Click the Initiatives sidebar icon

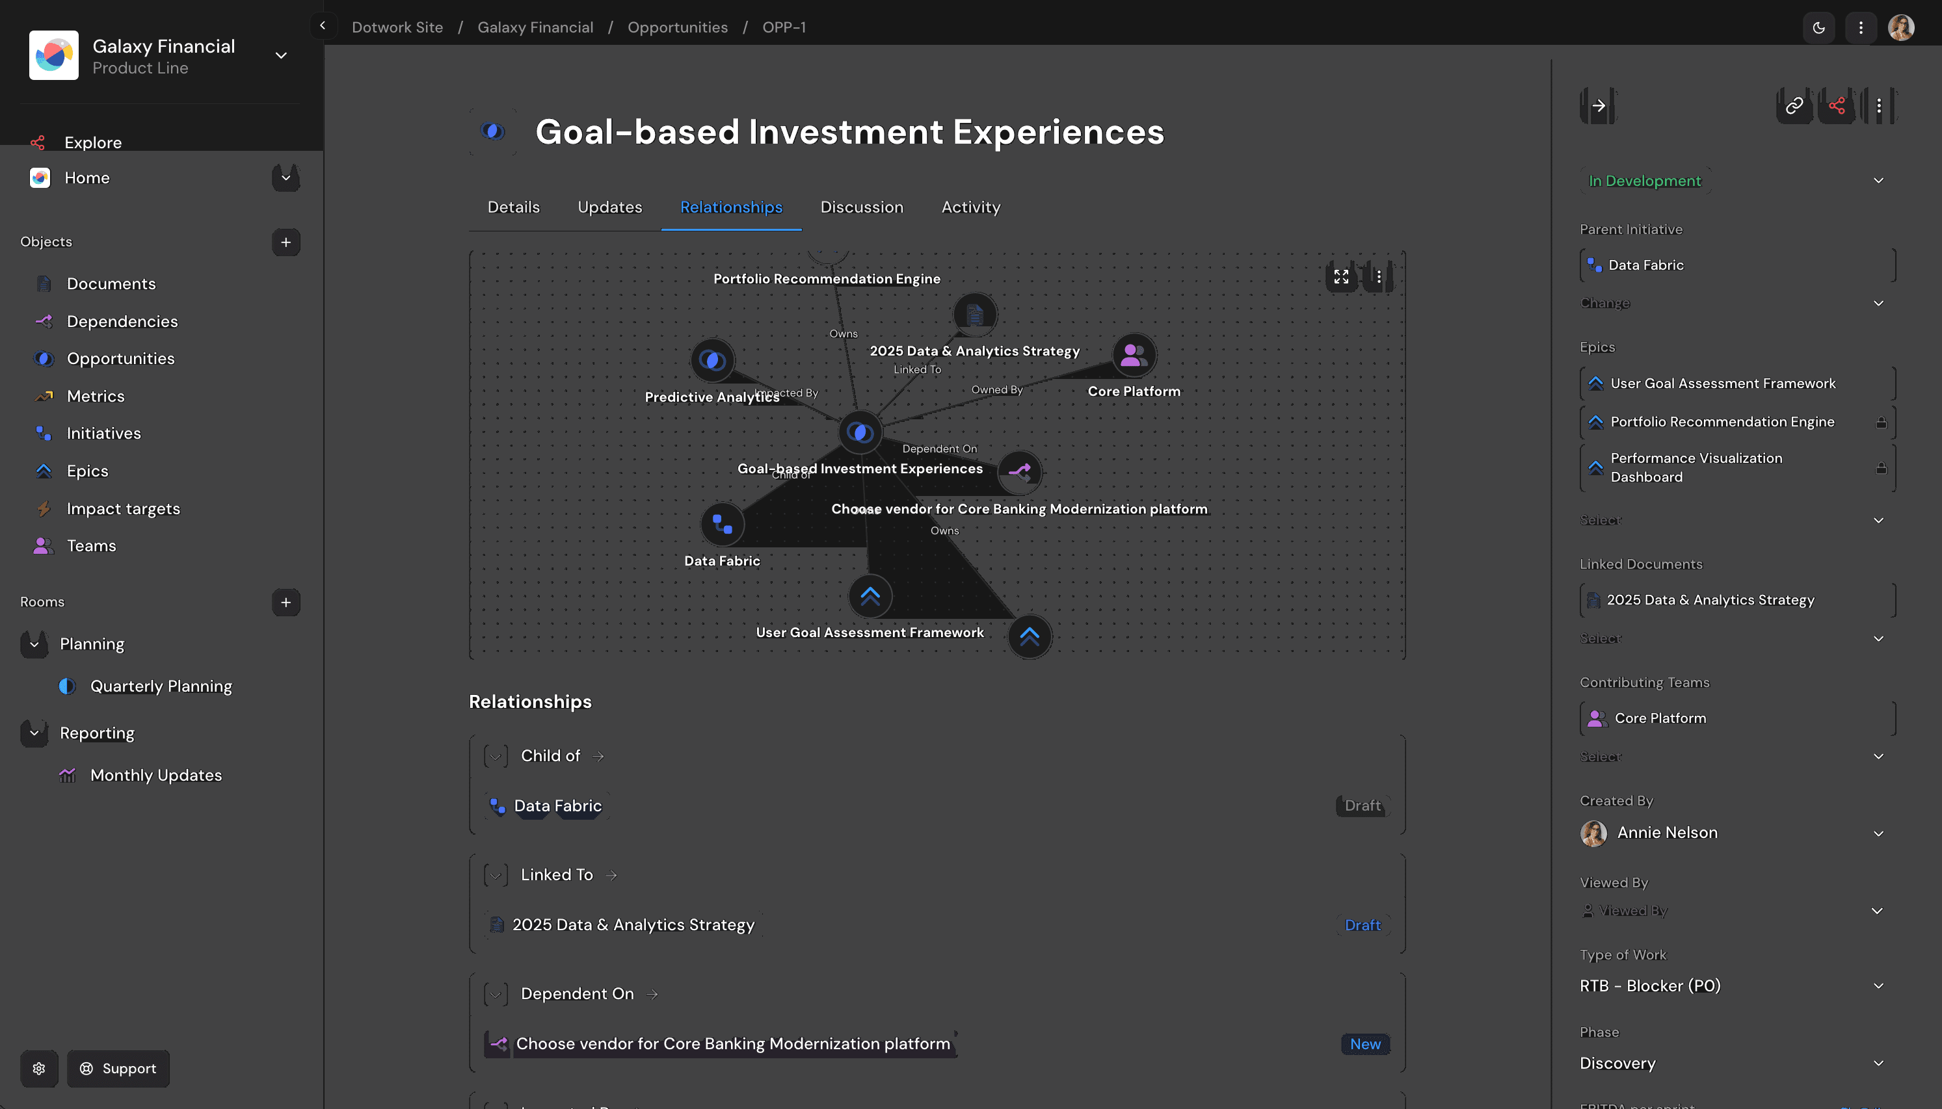pos(44,433)
